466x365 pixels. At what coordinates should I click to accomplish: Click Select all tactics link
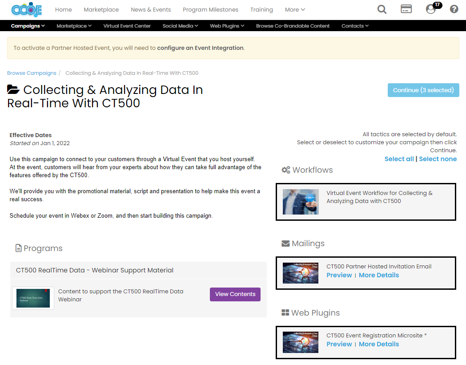399,159
